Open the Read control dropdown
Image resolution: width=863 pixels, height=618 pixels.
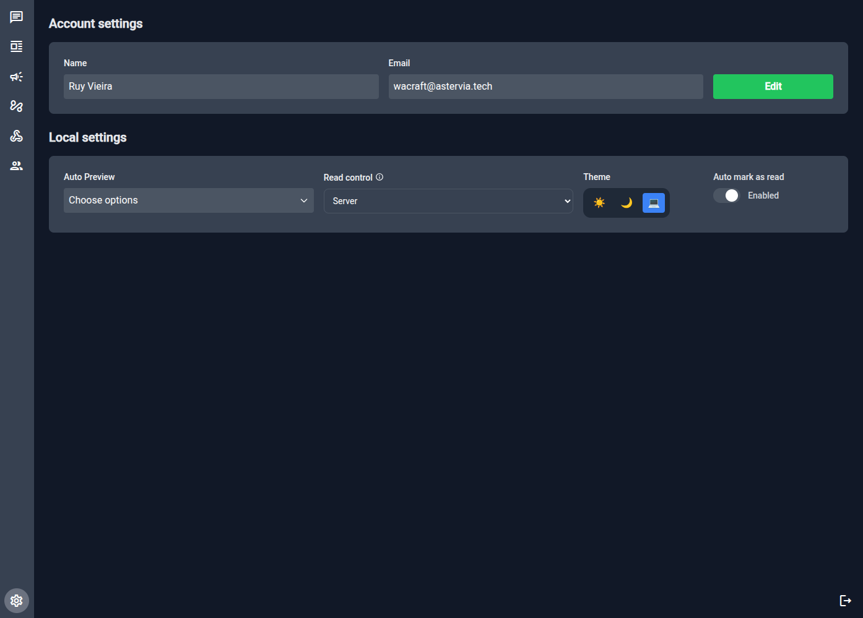[x=448, y=201]
